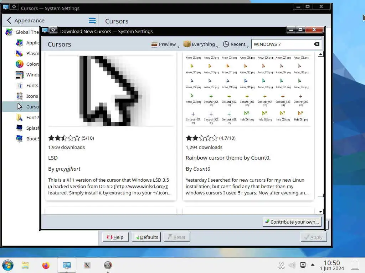The width and height of the screenshot is (365, 273).
Task: Open the round gauge app in taskbar
Action: click(x=108, y=265)
